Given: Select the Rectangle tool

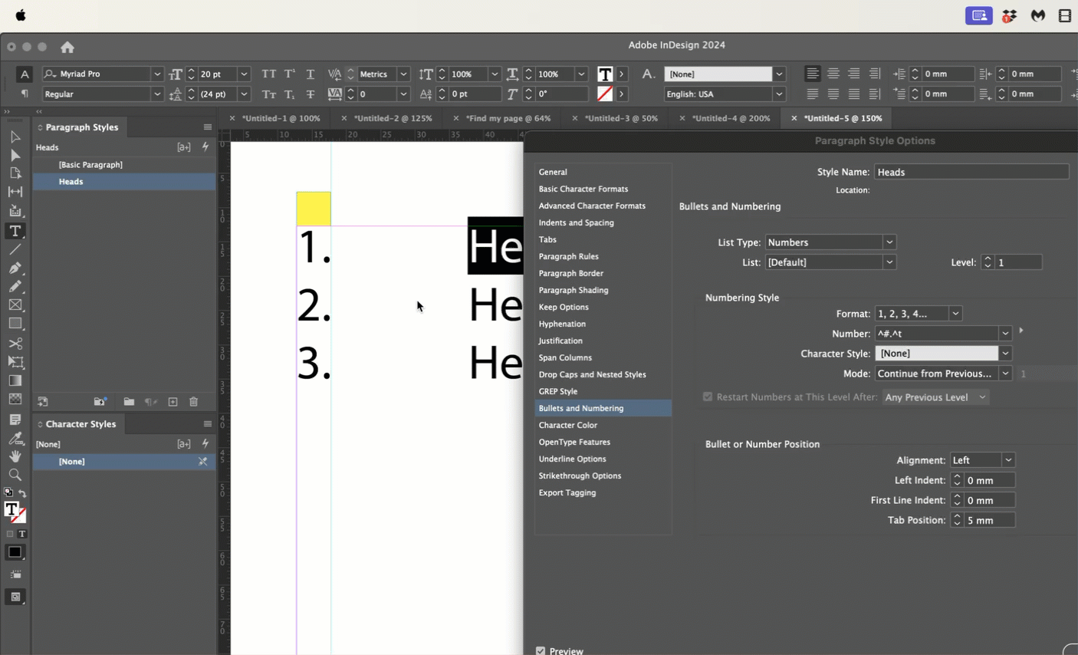Looking at the screenshot, I should [x=15, y=324].
